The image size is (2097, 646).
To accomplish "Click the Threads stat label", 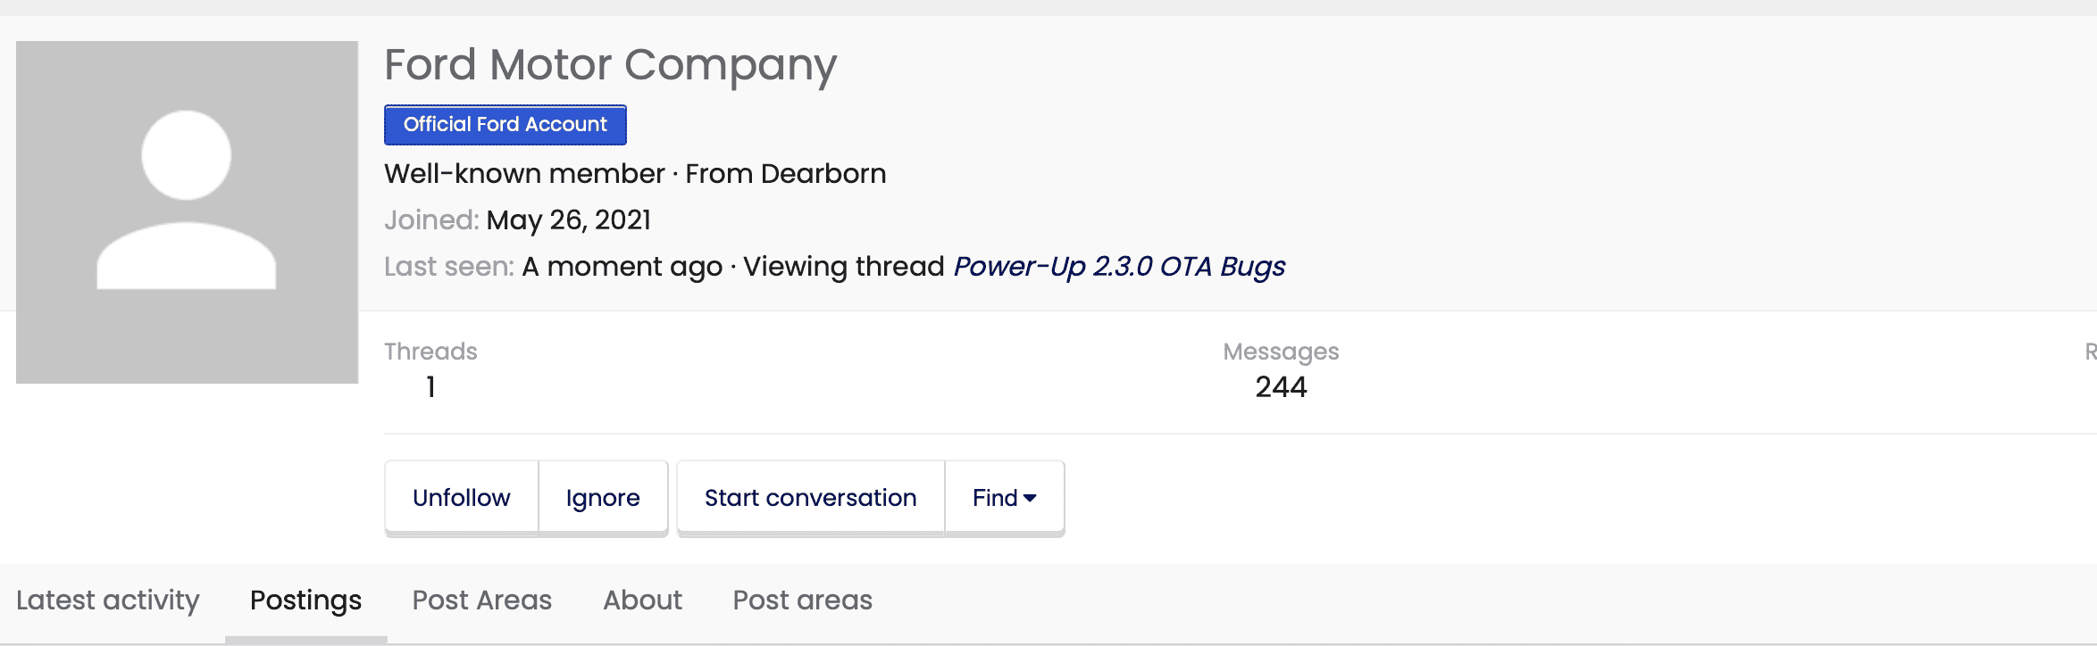I will click(430, 352).
